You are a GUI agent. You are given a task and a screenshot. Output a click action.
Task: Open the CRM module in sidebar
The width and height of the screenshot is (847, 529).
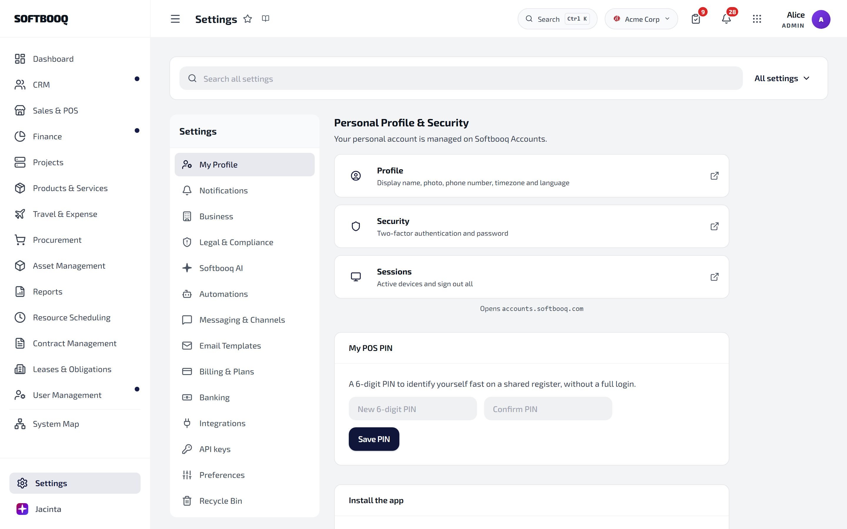coord(75,85)
